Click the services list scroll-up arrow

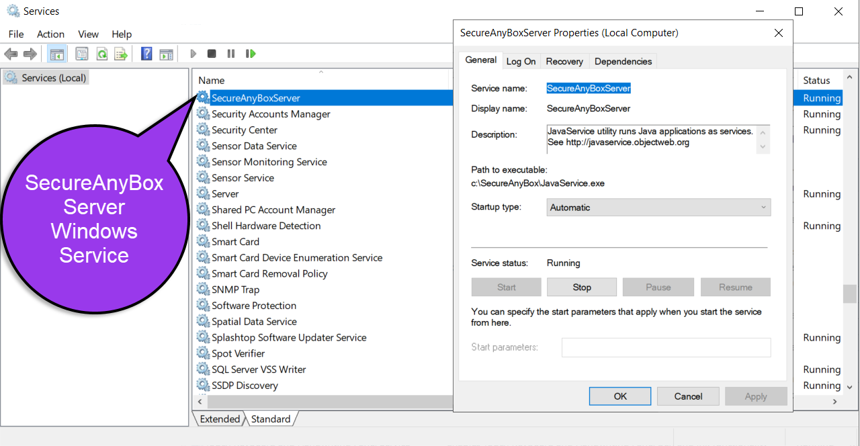pos(850,77)
